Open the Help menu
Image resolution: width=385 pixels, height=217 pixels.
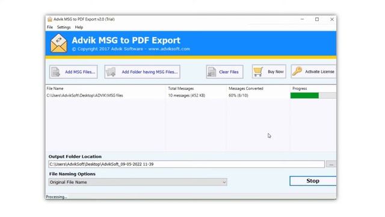click(79, 27)
